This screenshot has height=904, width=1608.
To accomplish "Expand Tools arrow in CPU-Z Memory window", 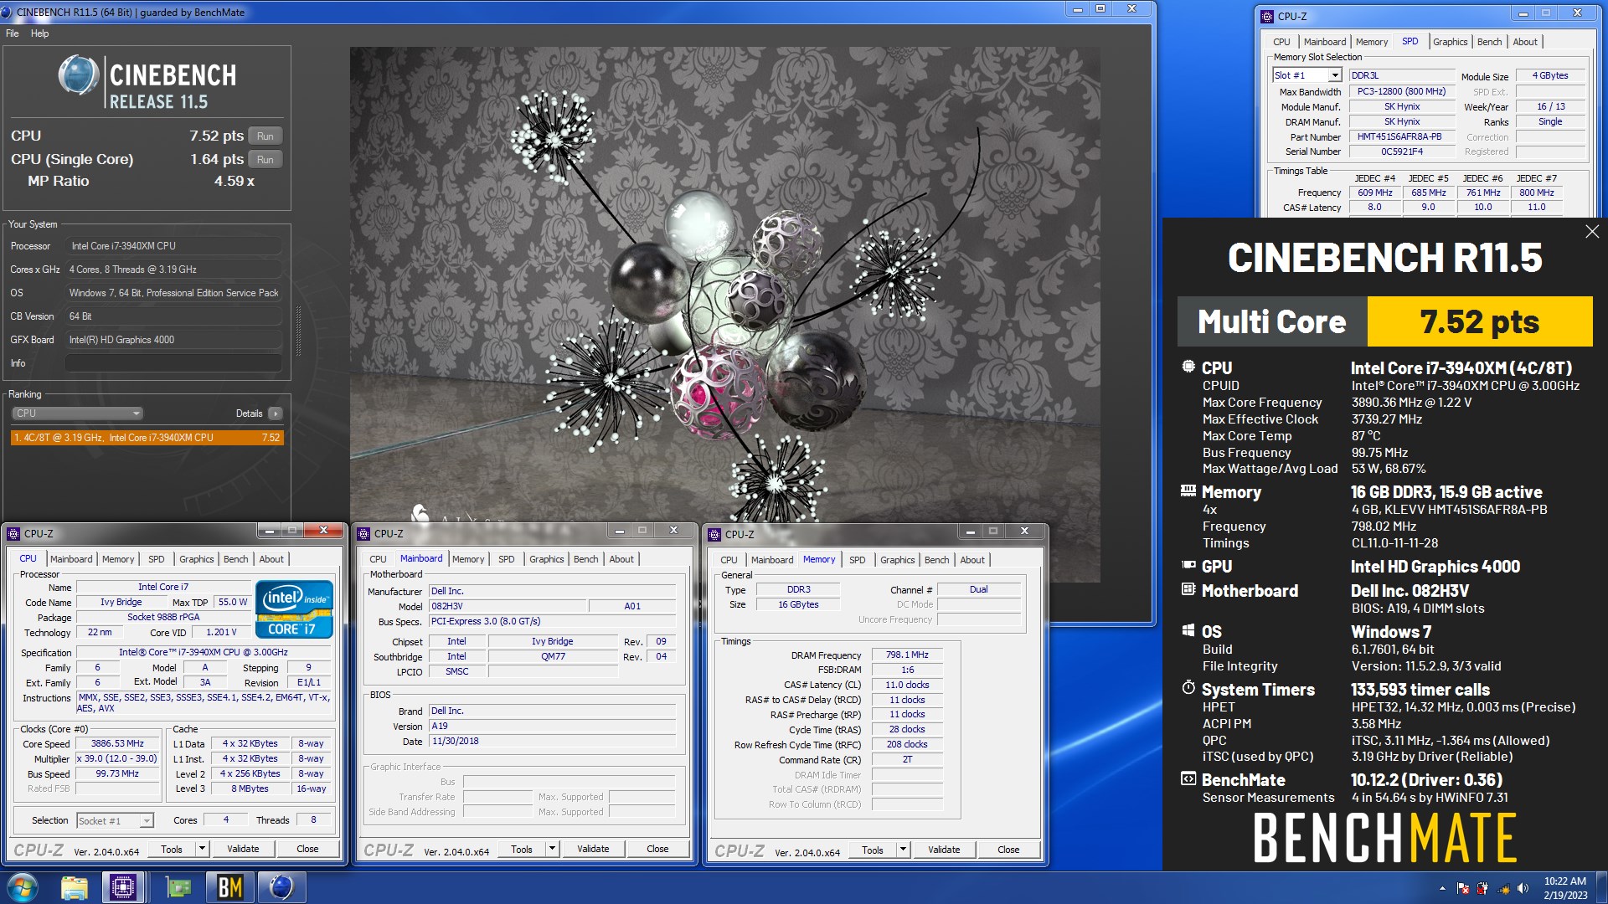I will pyautogui.click(x=903, y=850).
